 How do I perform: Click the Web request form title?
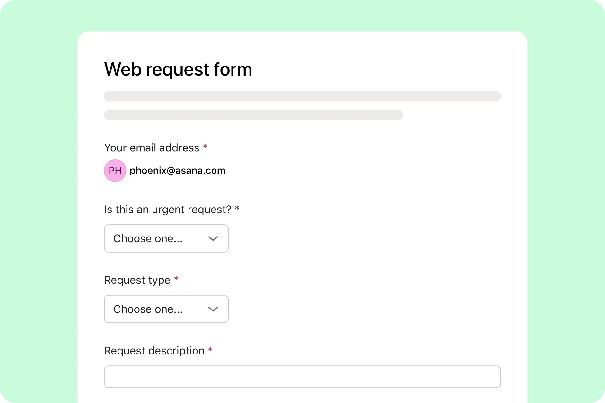(178, 69)
